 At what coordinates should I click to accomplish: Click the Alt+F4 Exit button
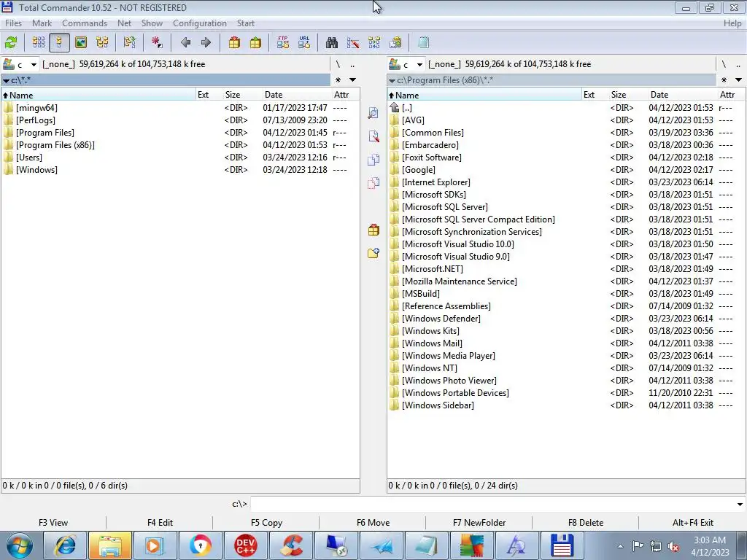pyautogui.click(x=693, y=522)
